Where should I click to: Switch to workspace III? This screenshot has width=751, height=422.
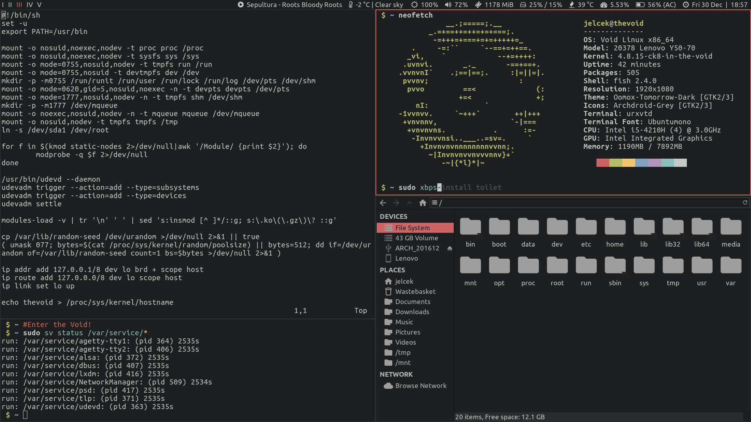coord(19,5)
